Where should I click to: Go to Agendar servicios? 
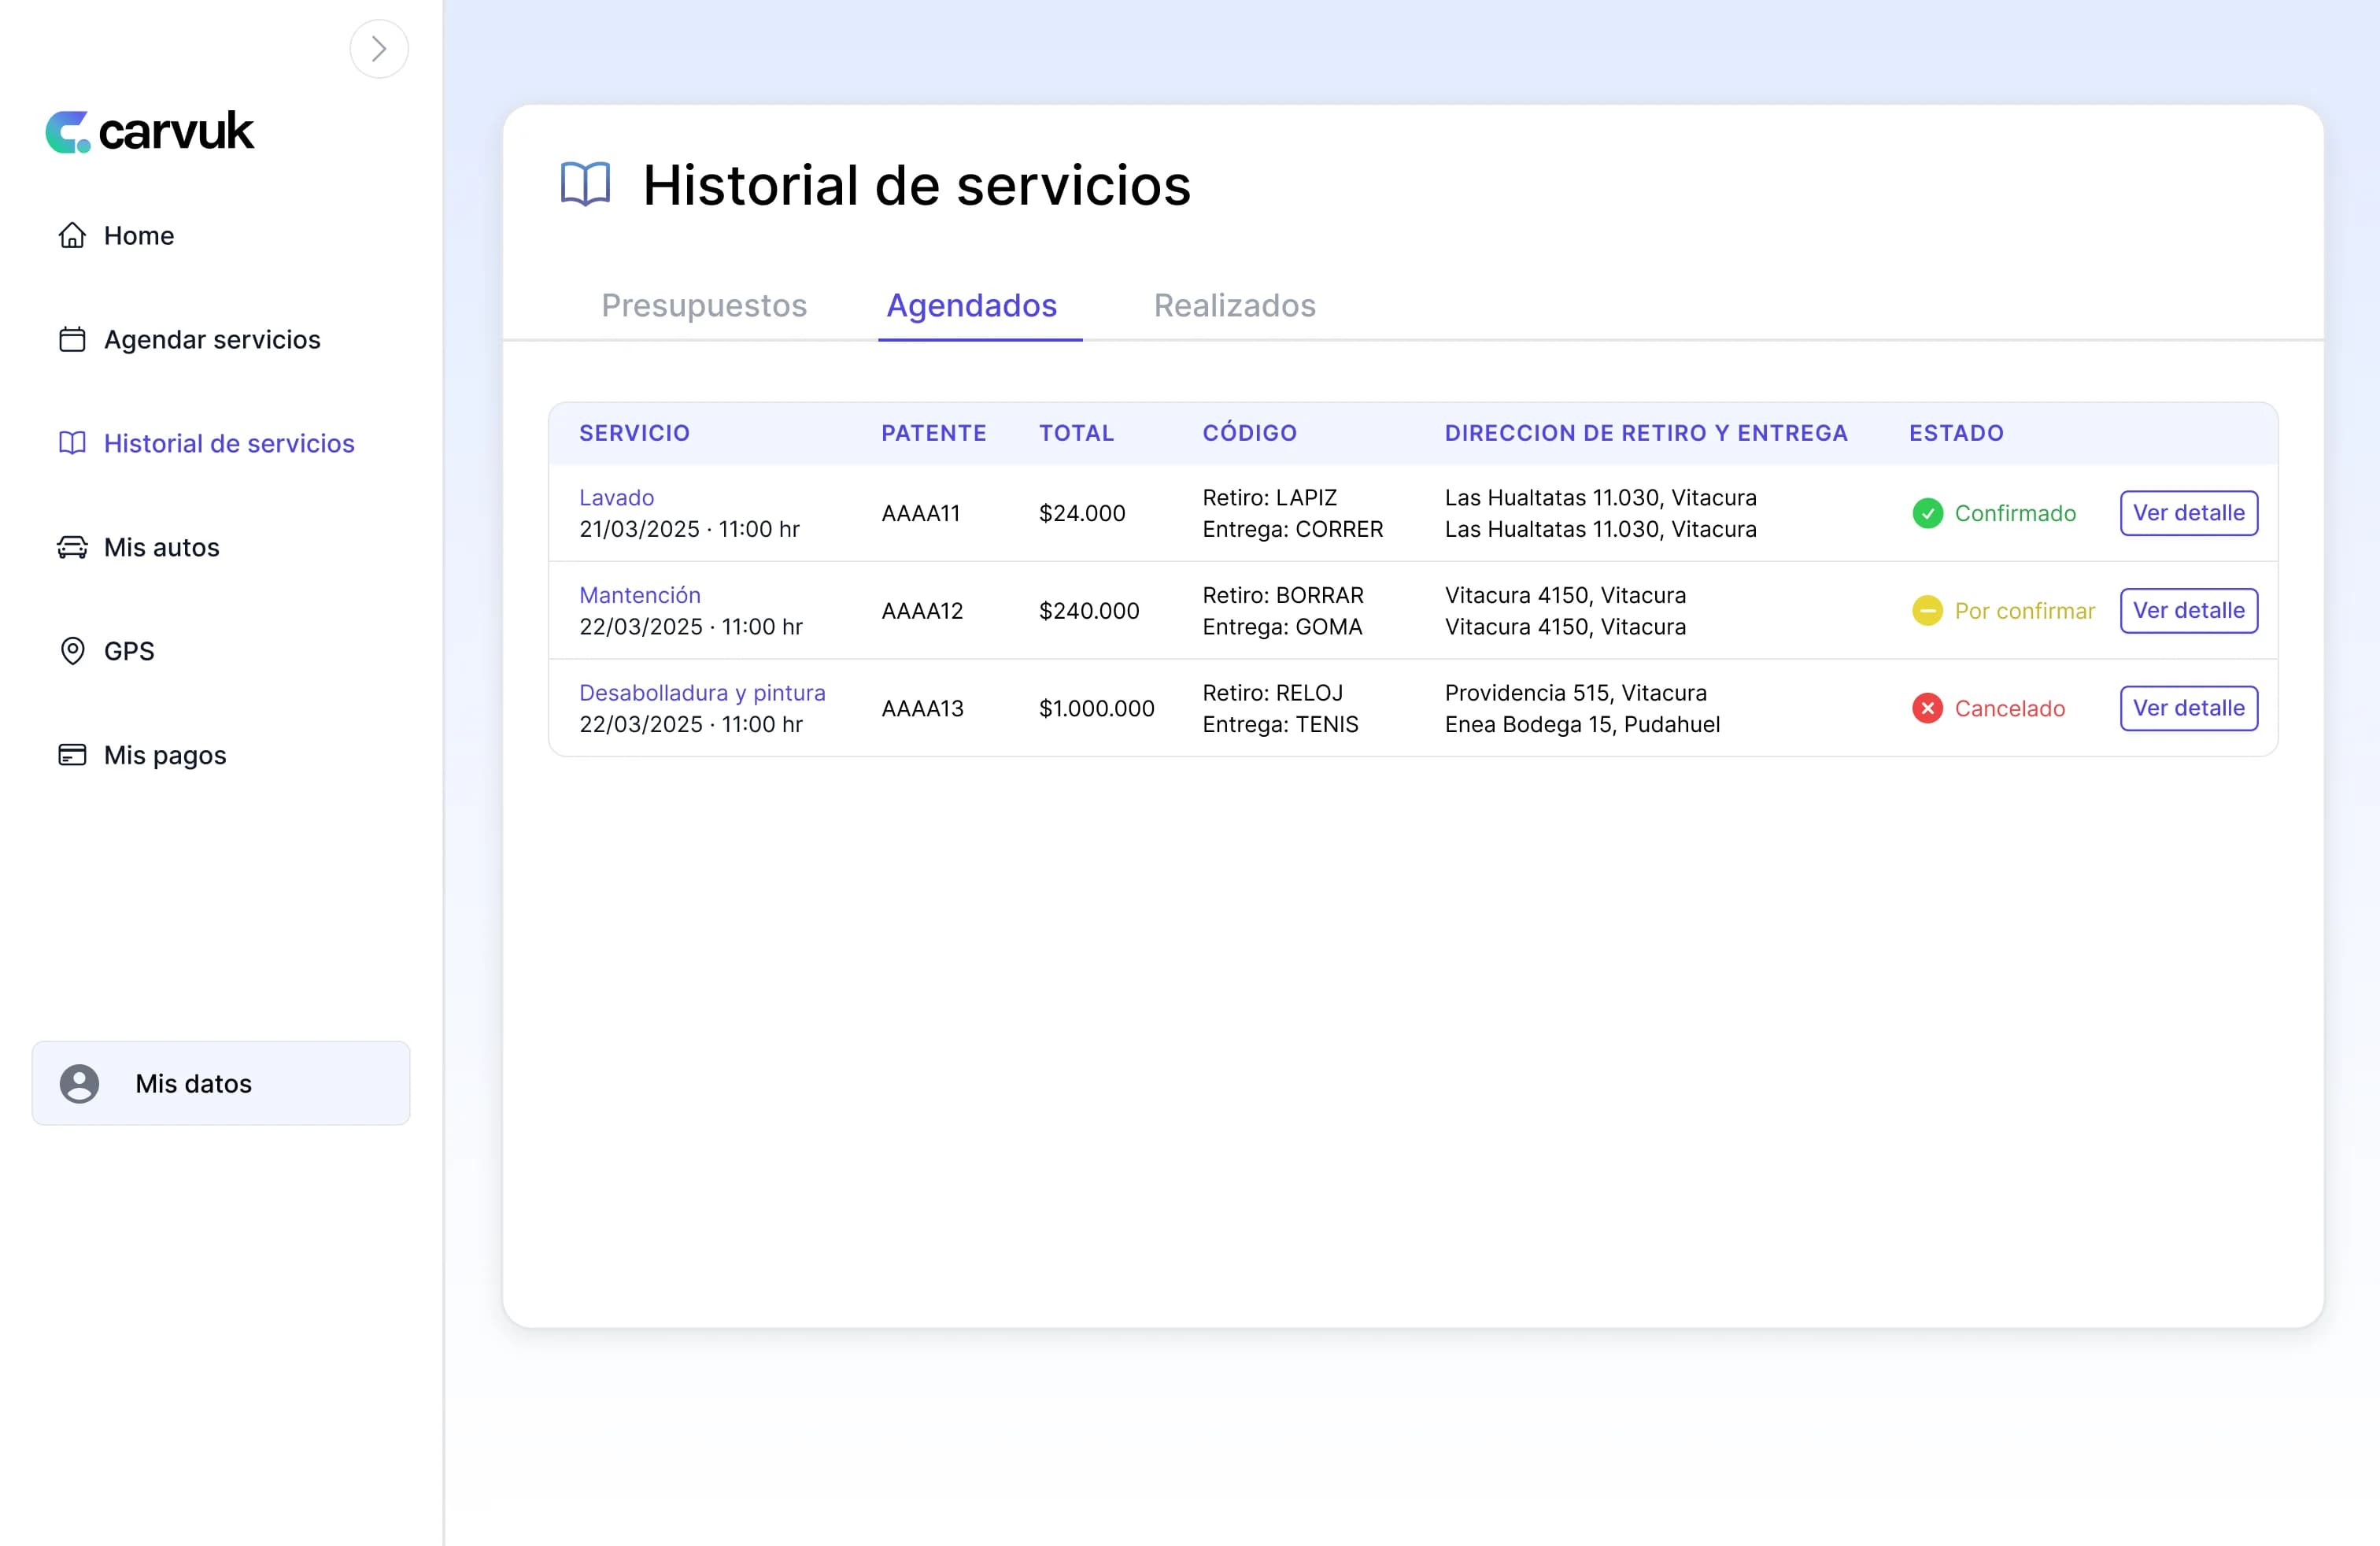[212, 339]
